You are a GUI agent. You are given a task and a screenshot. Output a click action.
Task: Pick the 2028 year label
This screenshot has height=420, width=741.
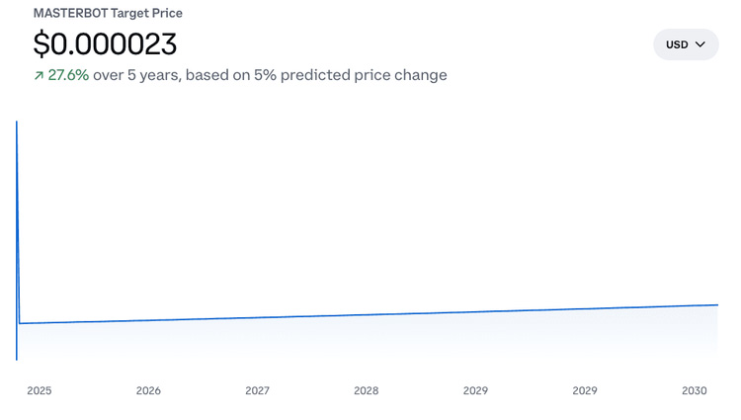coord(366,390)
